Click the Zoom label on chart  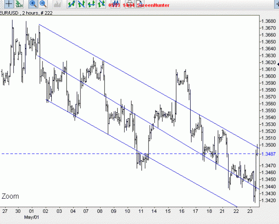point(10,196)
